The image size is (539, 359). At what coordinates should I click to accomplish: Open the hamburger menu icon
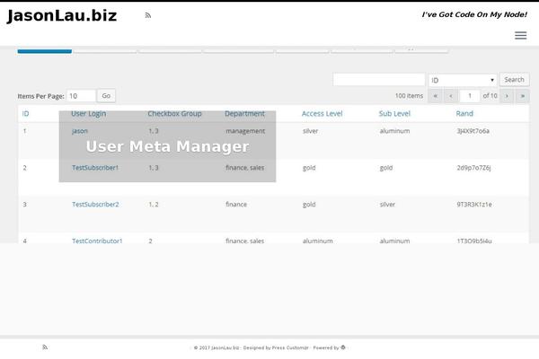tap(520, 35)
